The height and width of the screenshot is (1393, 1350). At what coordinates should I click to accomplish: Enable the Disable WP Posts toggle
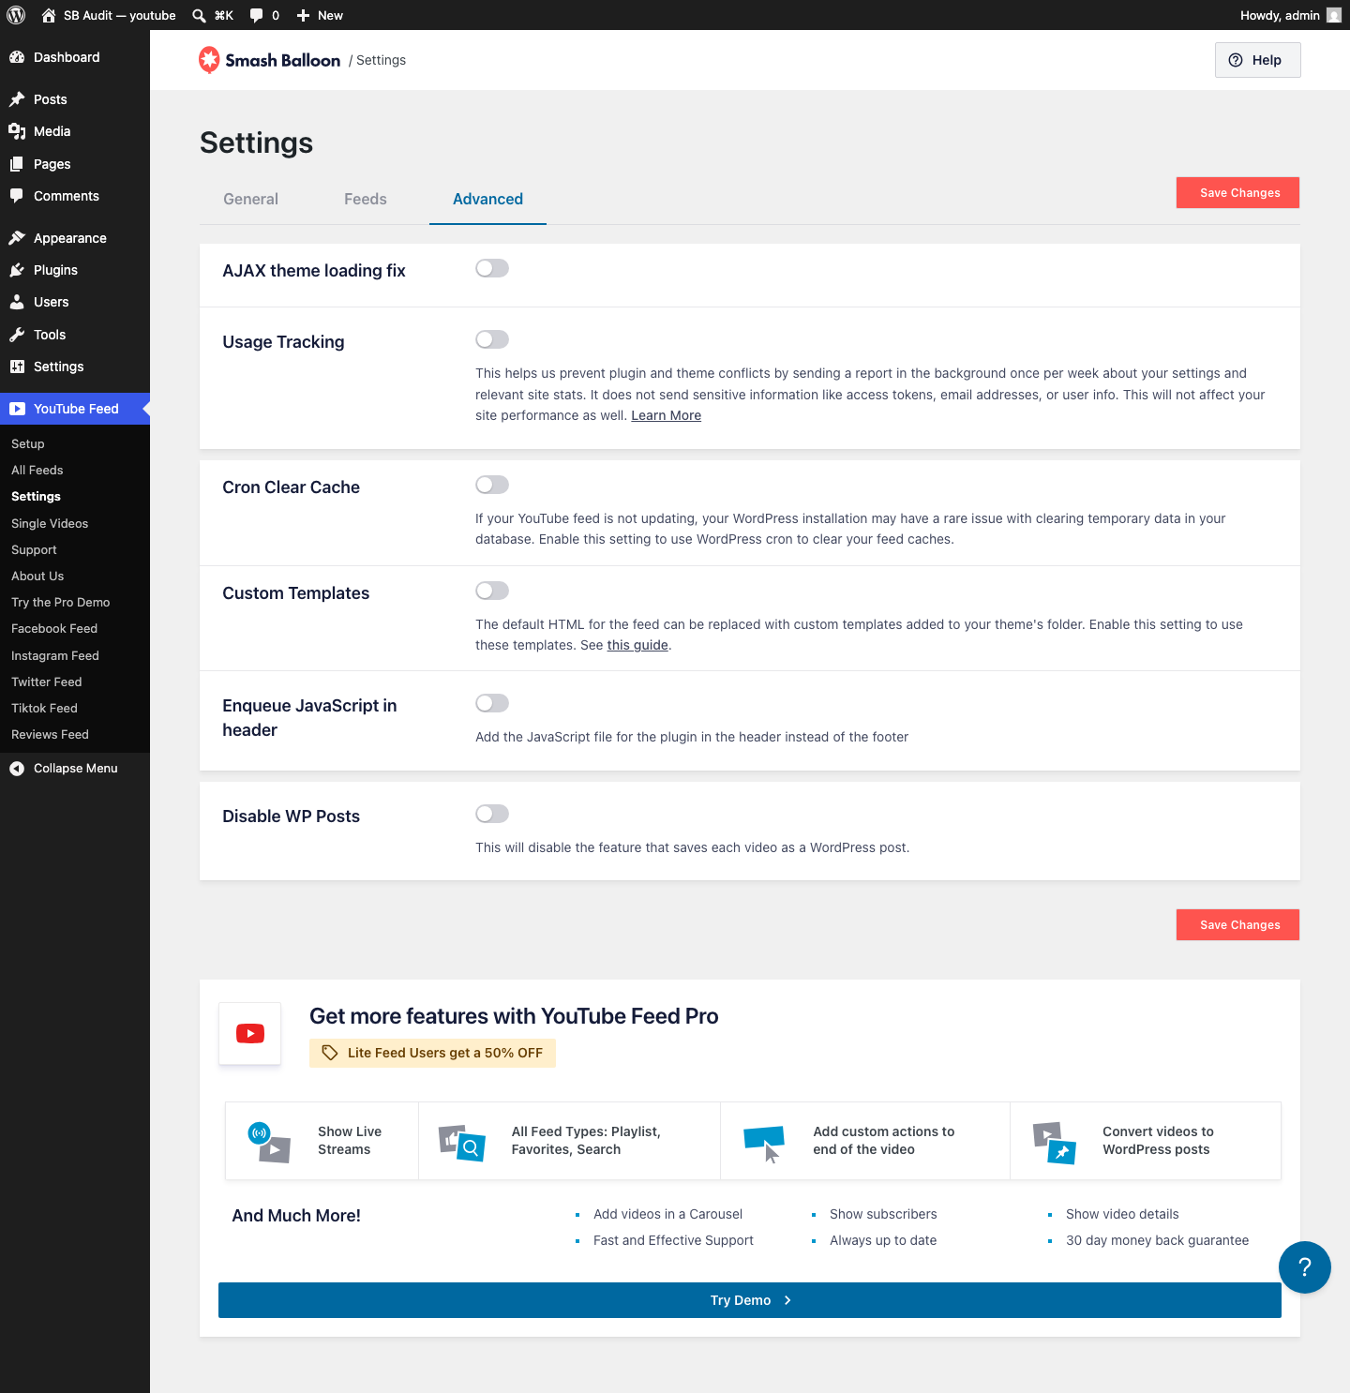tap(492, 814)
